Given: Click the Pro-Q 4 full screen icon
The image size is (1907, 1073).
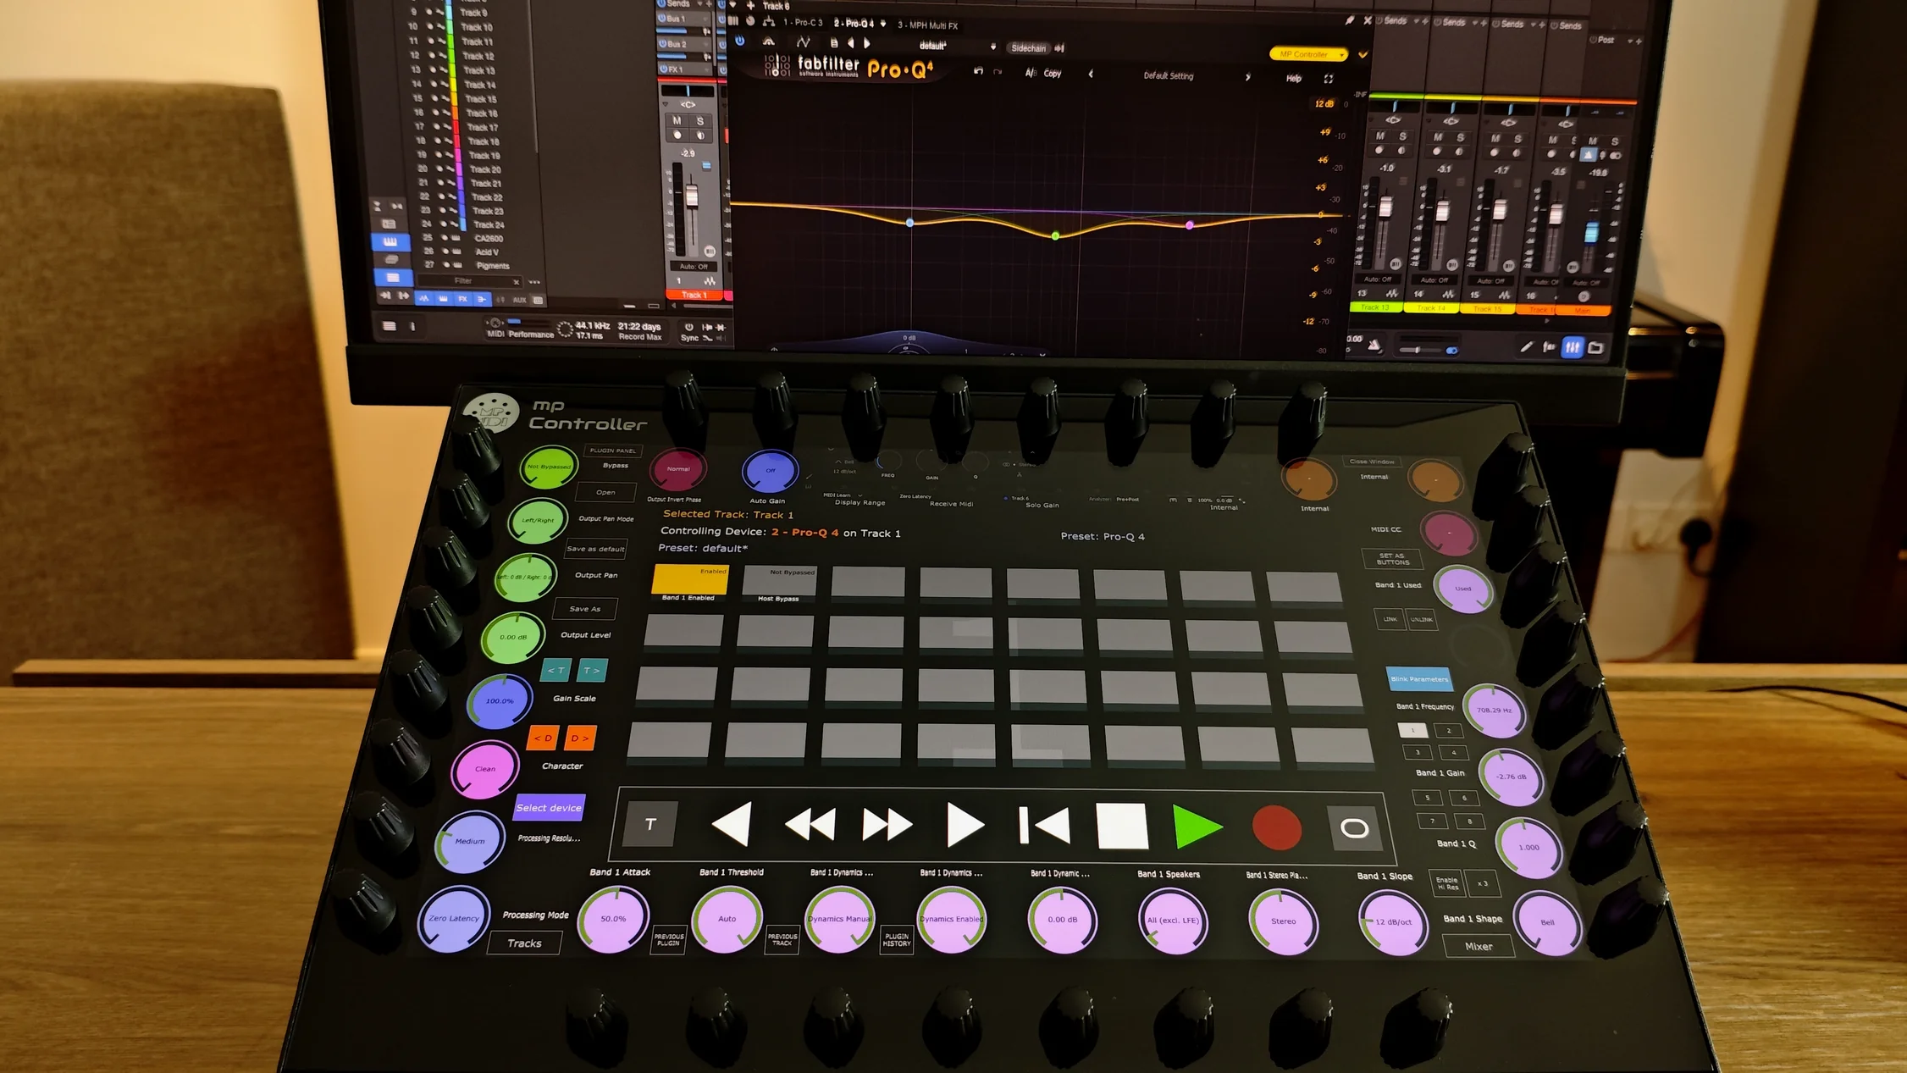Looking at the screenshot, I should [x=1328, y=79].
